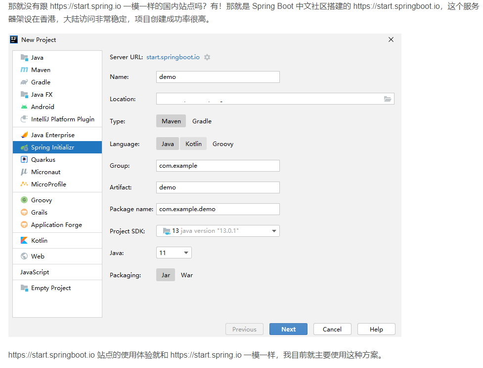Viewport: 483px width, 368px height.
Task: Select Android in the project list
Action: [x=57, y=107]
